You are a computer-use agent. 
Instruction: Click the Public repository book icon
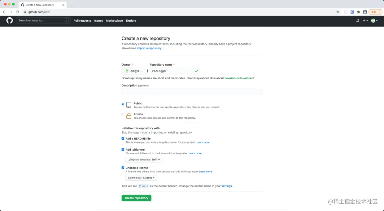click(x=129, y=105)
